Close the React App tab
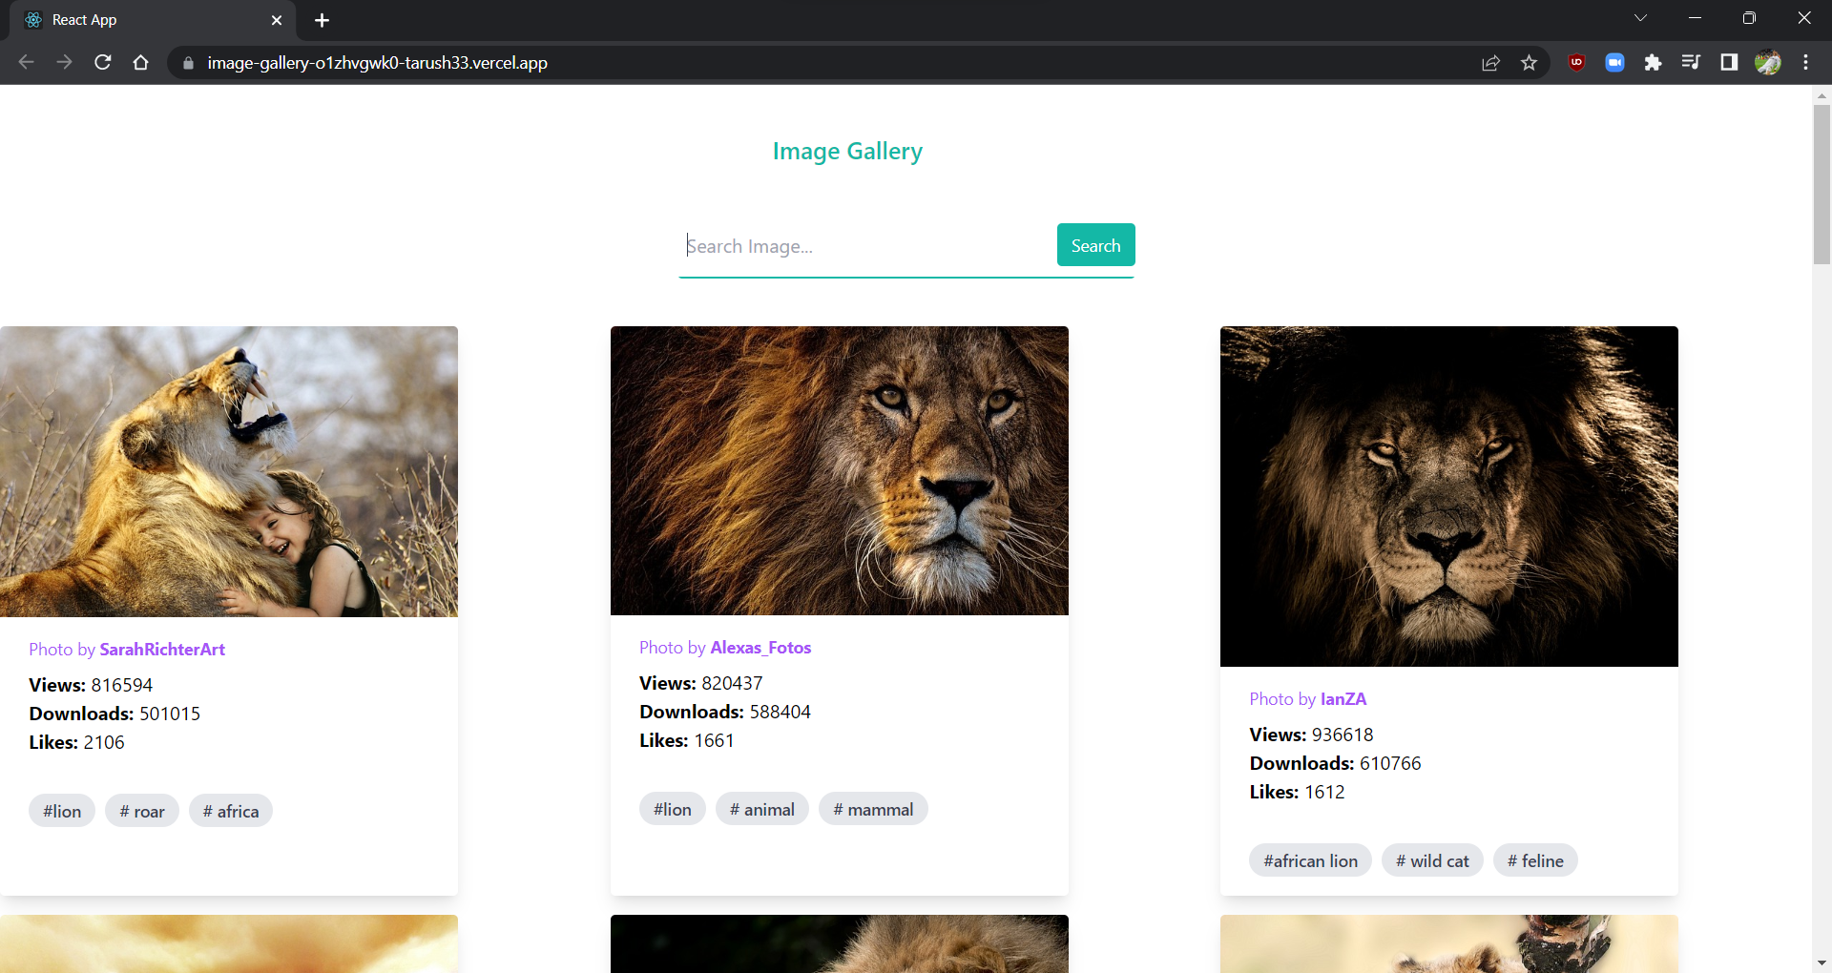This screenshot has width=1832, height=973. click(x=277, y=20)
